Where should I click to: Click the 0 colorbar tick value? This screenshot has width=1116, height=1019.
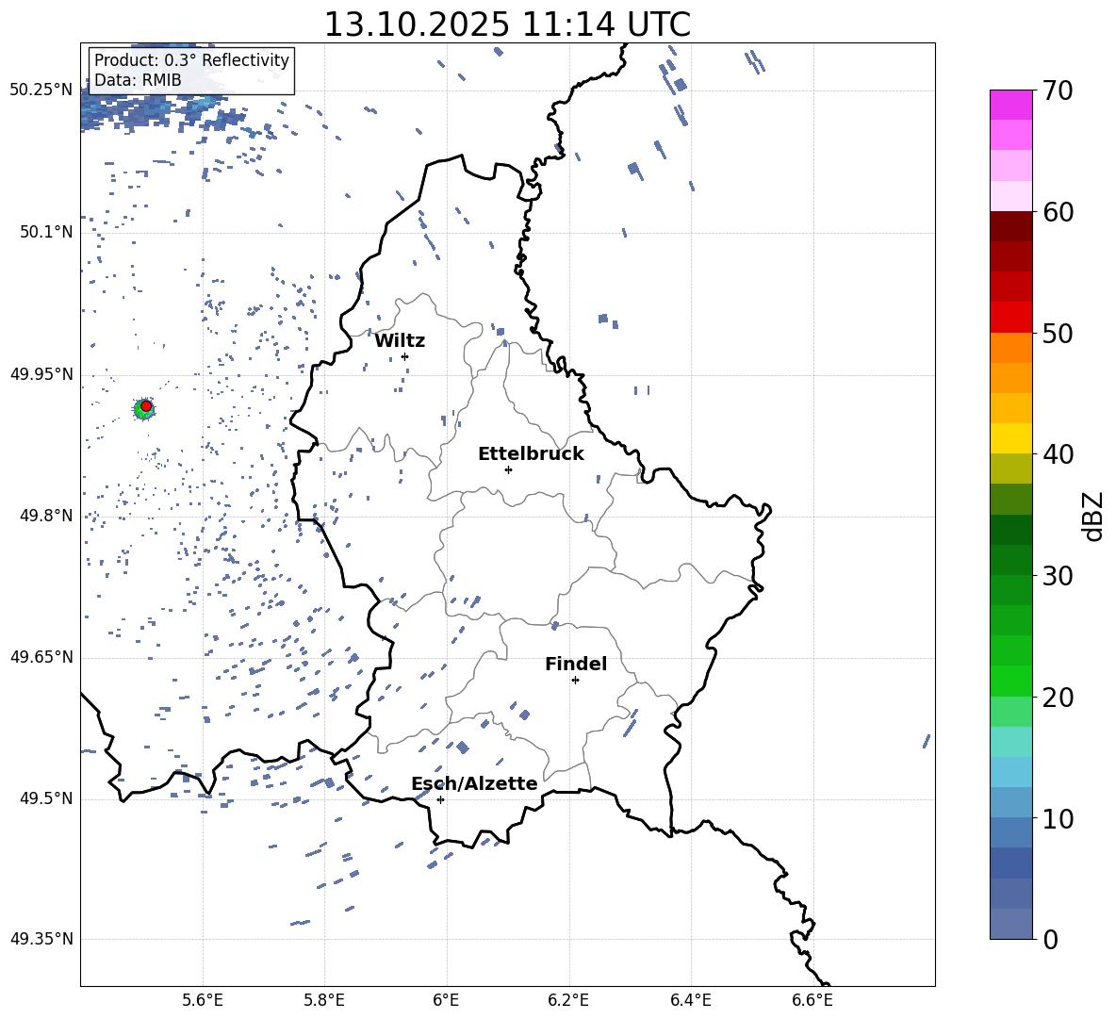click(1050, 939)
